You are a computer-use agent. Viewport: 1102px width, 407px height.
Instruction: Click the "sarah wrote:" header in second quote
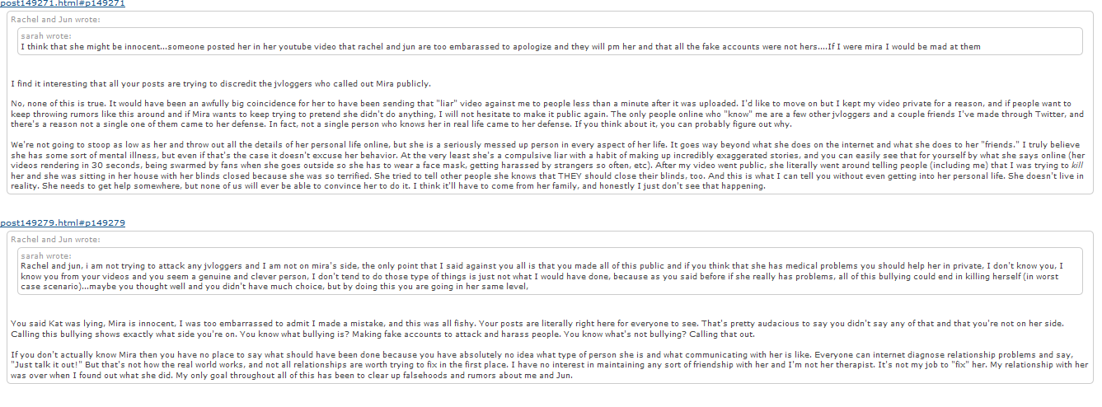(45, 256)
